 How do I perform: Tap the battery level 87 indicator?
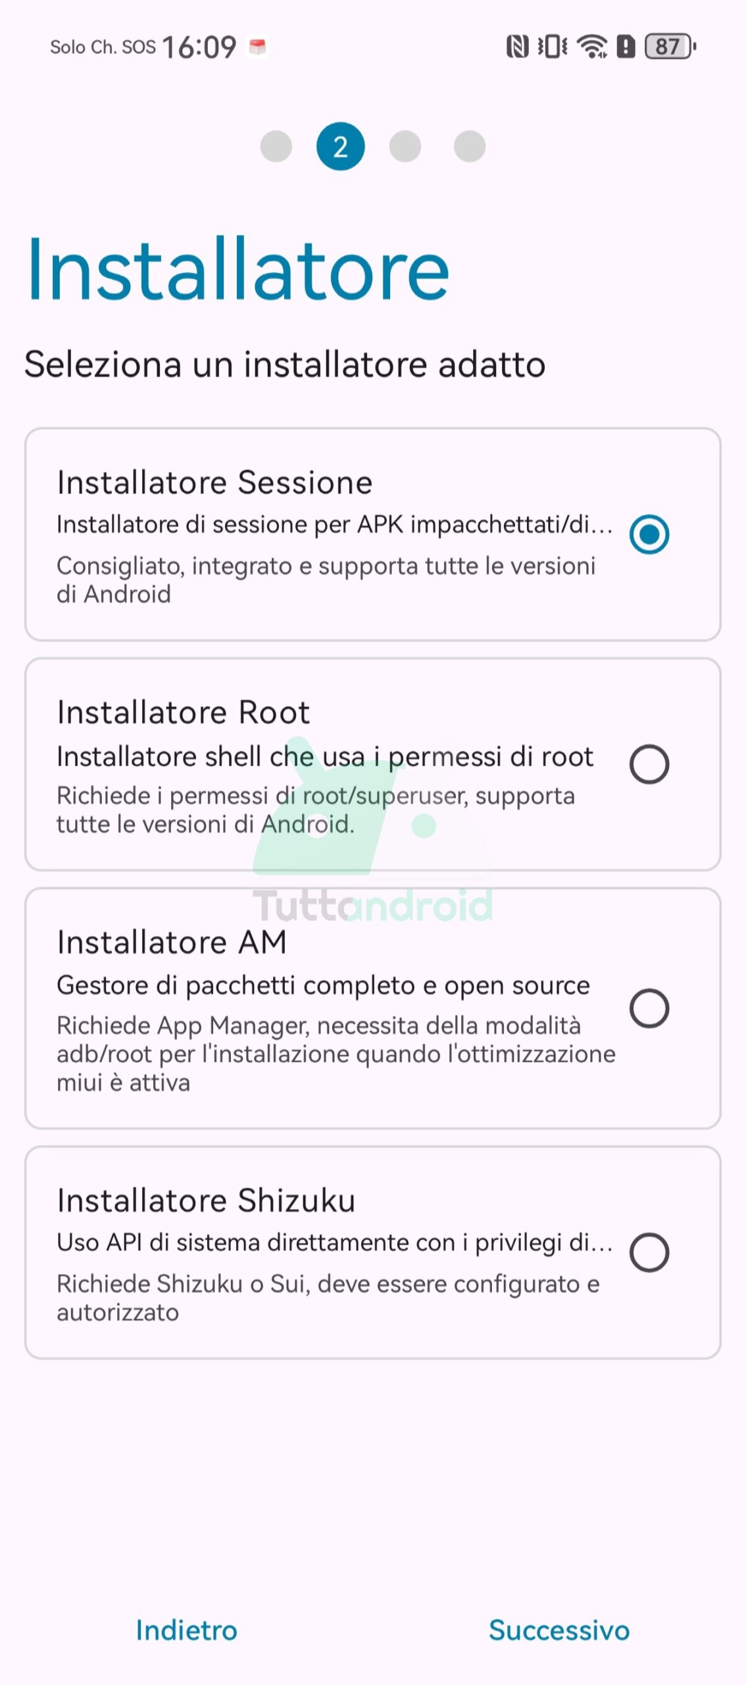(x=670, y=47)
